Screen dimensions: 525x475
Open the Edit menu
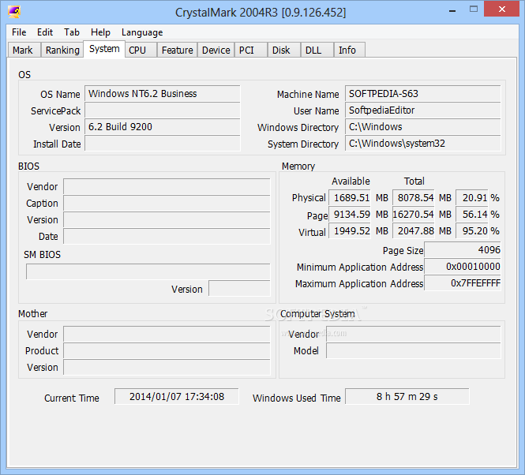click(45, 32)
